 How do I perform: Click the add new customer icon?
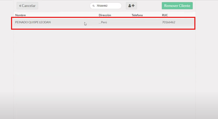coord(131,6)
